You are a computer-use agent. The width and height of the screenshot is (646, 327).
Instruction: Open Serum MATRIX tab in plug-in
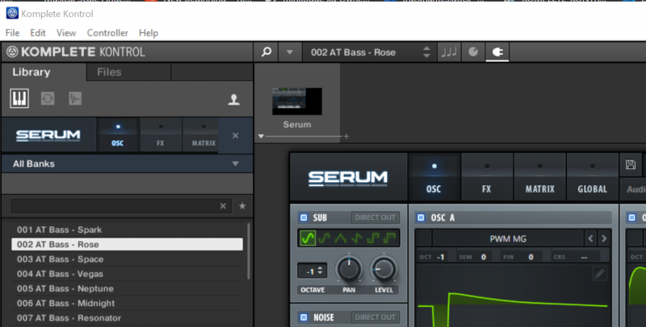pyautogui.click(x=539, y=176)
